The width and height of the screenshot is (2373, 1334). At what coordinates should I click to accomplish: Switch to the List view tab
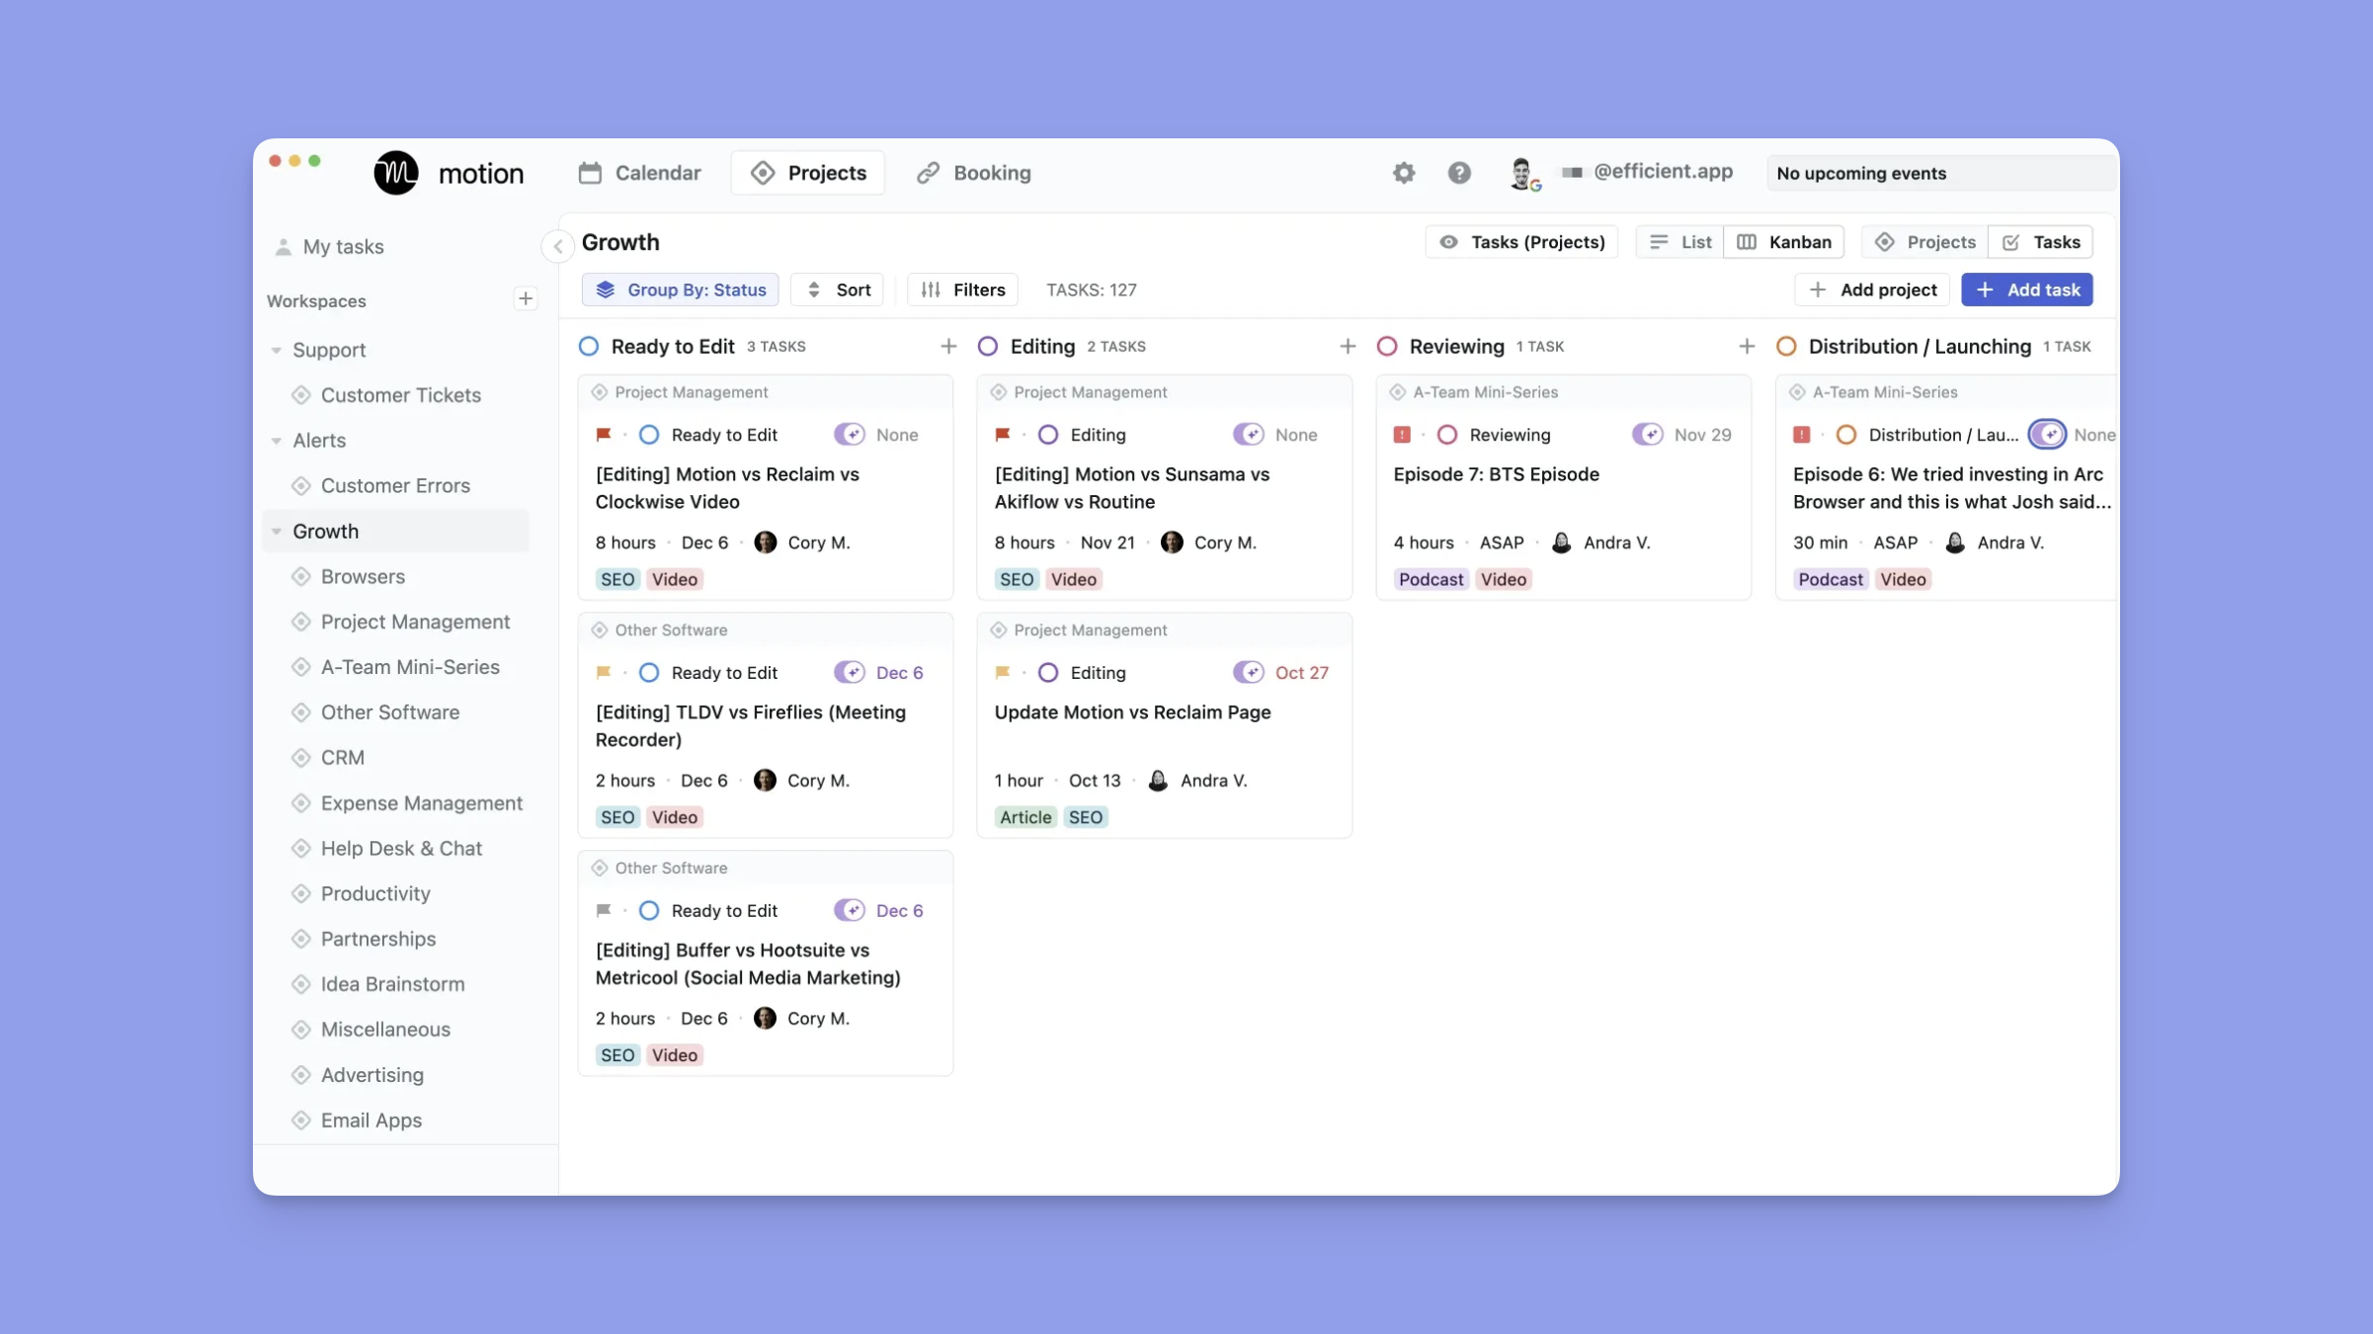pos(1680,242)
